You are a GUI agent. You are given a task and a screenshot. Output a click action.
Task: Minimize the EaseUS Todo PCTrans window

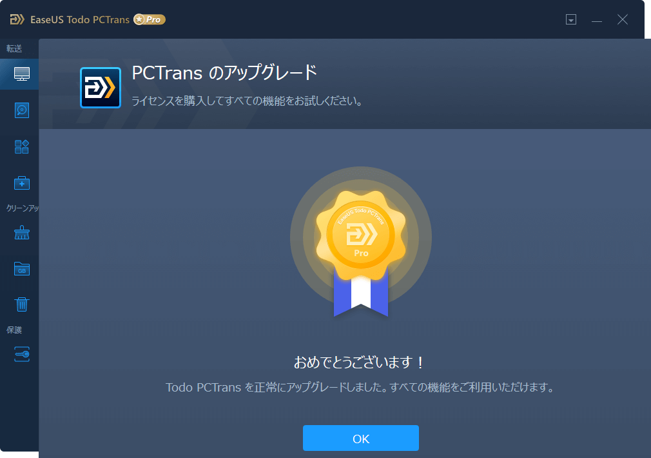597,20
